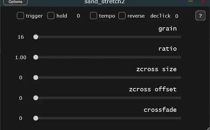This screenshot has height=130, width=210.
Task: Toggle the reverse checkbox
Action: click(122, 16)
